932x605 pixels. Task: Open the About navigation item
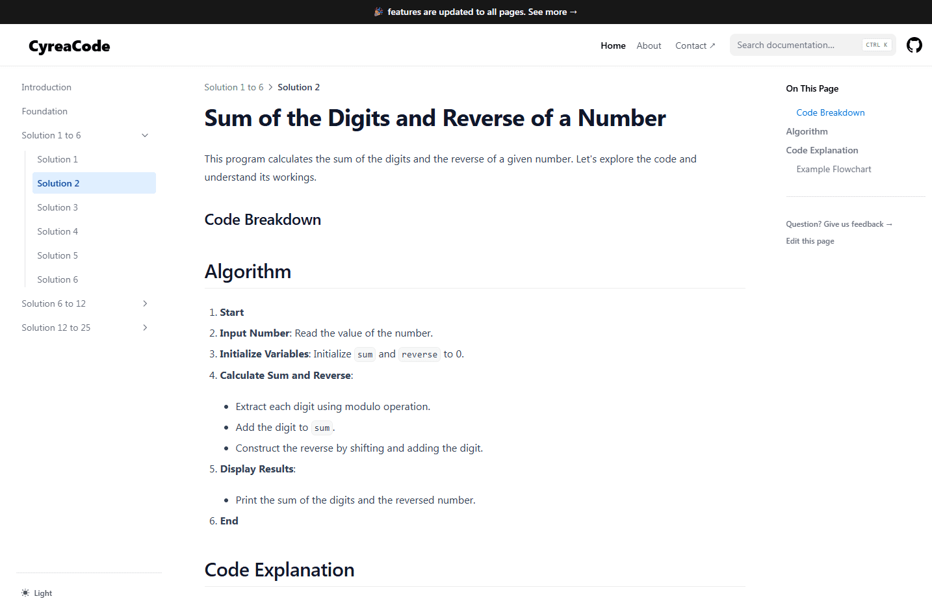(x=649, y=45)
